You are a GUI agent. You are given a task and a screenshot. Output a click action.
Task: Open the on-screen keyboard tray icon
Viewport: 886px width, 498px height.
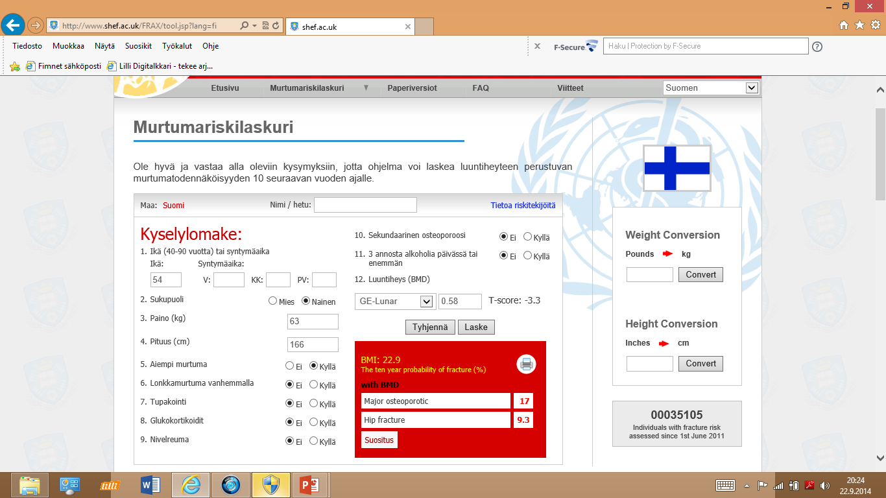(725, 485)
